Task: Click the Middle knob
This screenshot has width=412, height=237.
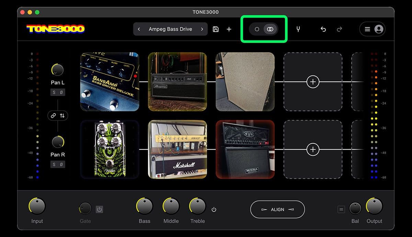Action: coord(171,206)
